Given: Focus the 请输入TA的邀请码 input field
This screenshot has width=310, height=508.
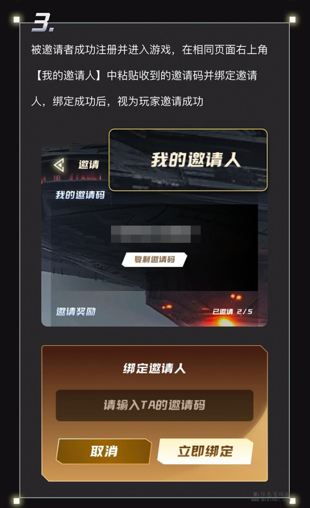Looking at the screenshot, I should click(x=155, y=405).
